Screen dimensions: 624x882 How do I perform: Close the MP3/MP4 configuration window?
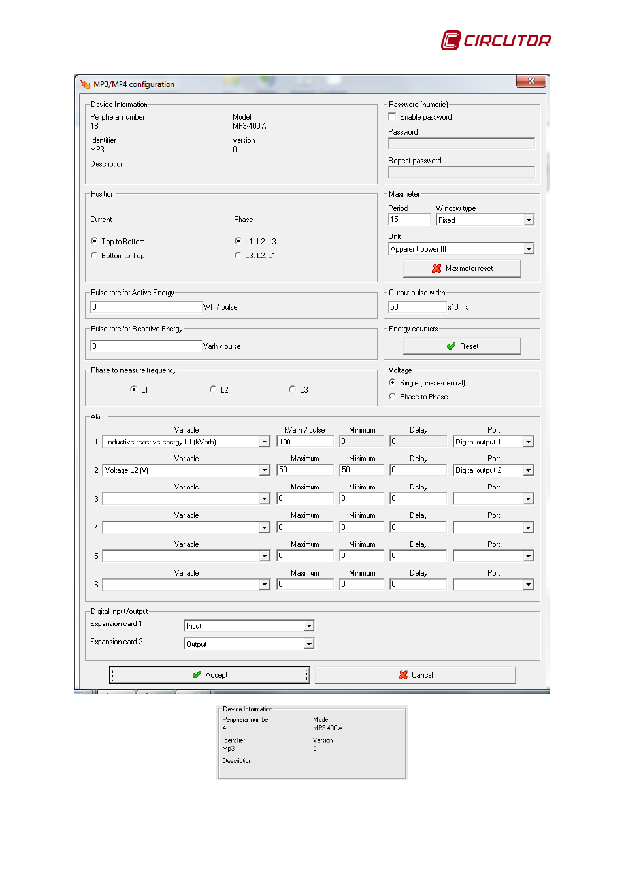pos(531,81)
